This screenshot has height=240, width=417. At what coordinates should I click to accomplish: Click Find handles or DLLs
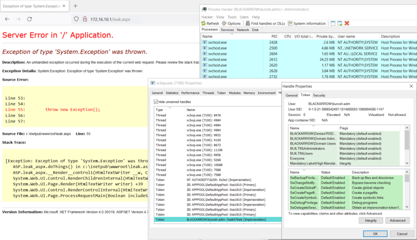(265, 23)
